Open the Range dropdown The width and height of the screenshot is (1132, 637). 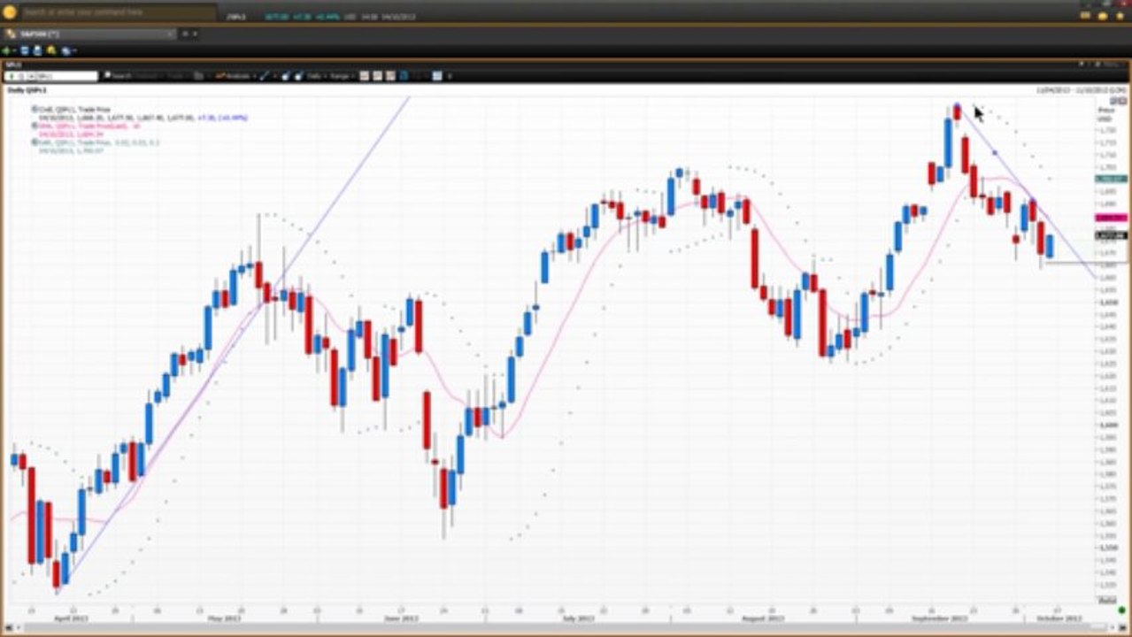tap(341, 76)
